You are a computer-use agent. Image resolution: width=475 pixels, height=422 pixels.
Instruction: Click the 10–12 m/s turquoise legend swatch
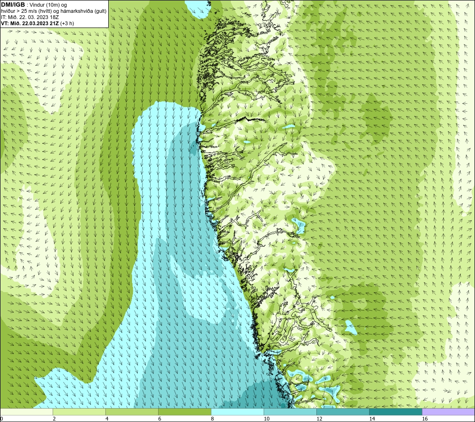tap(290, 412)
